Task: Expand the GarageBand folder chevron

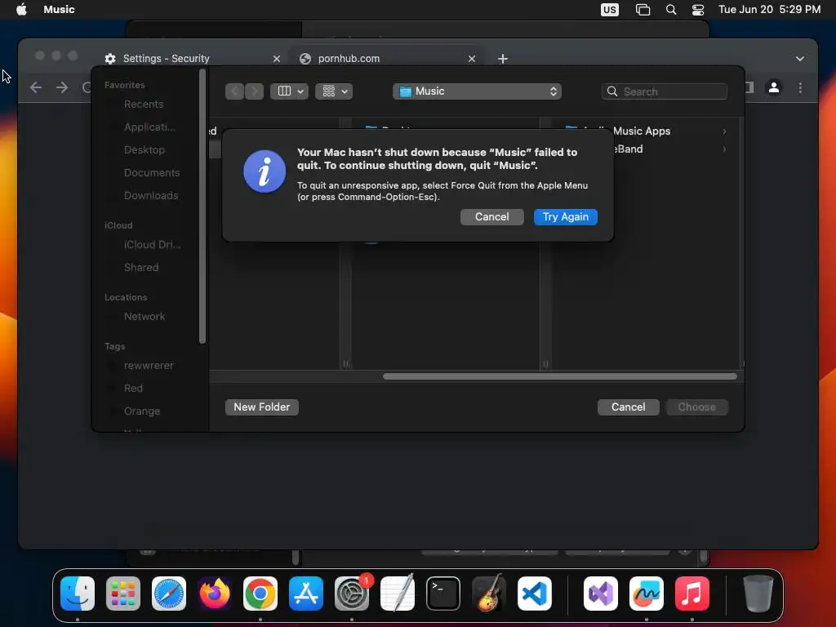Action: click(724, 149)
